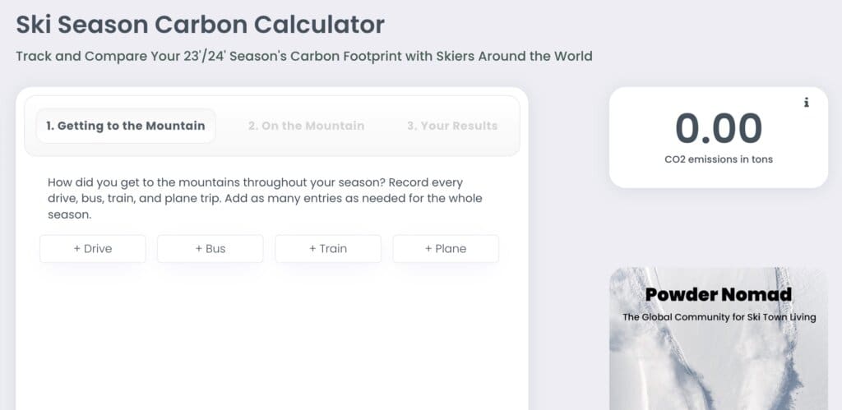
Task: Add a Train trip entry
Action: [328, 248]
